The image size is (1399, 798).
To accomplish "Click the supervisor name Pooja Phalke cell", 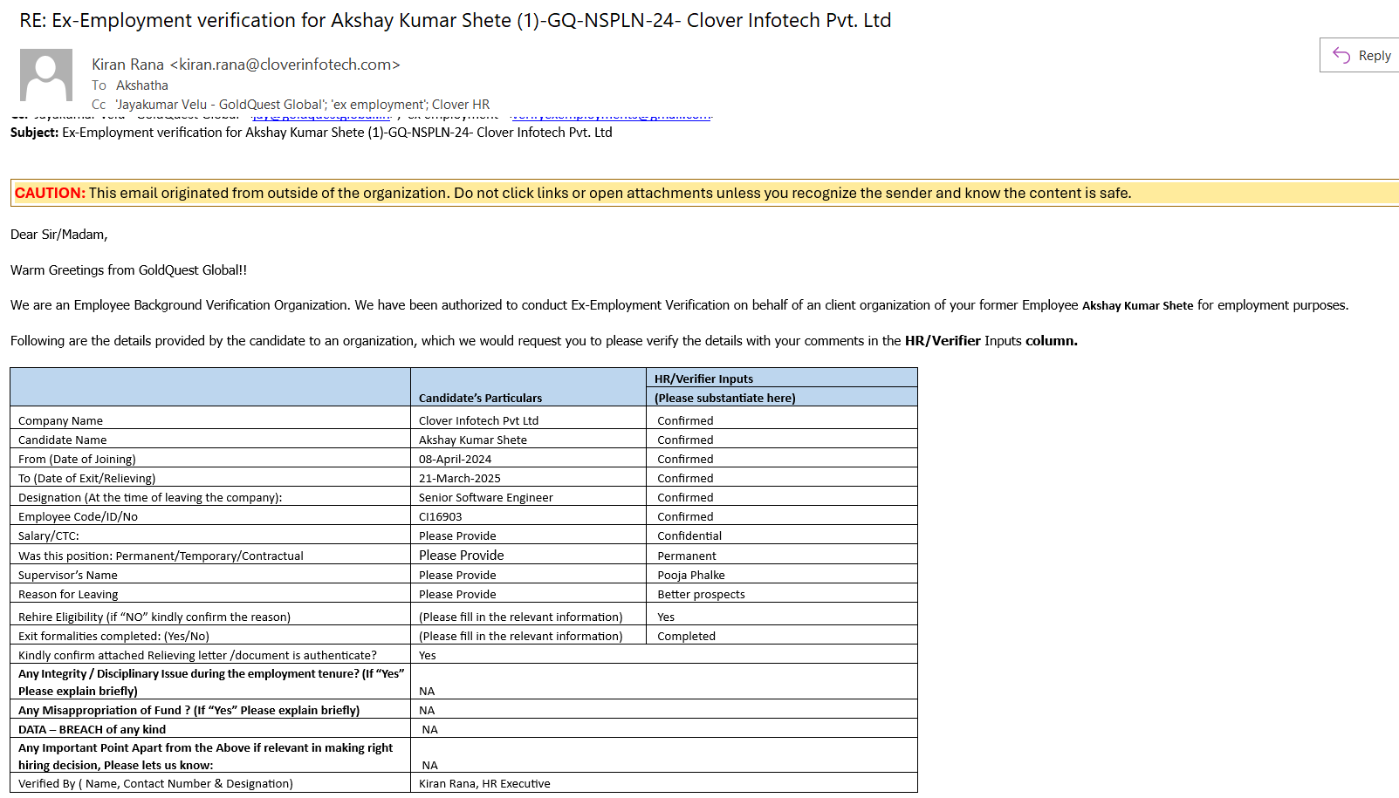I will pos(691,575).
